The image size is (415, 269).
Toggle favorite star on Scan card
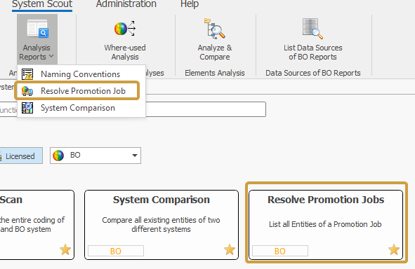(65, 249)
